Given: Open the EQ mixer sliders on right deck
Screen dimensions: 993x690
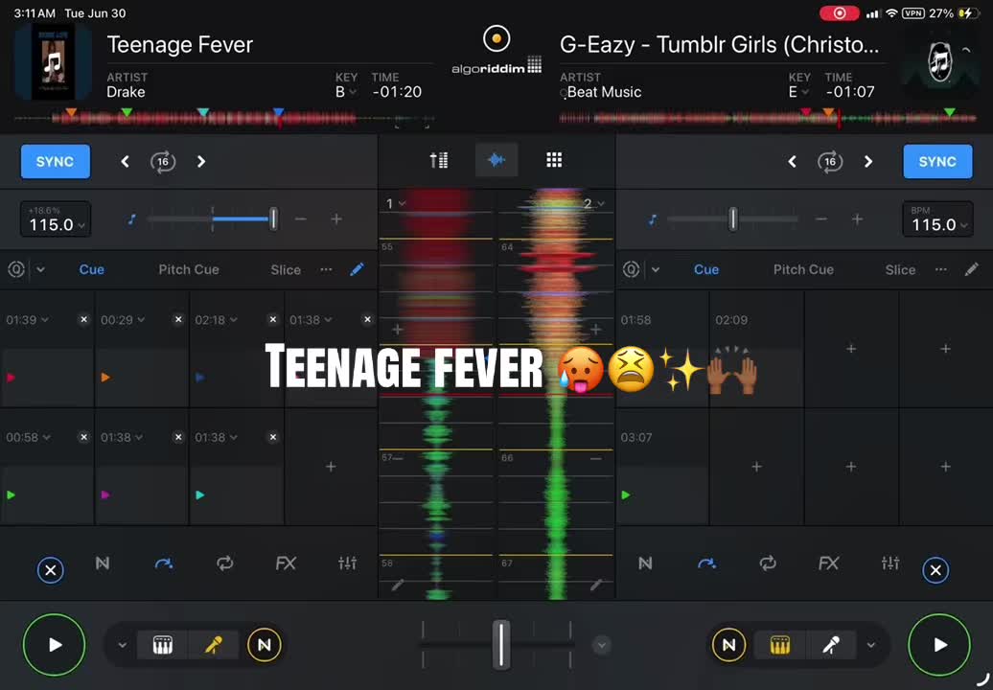Looking at the screenshot, I should point(889,563).
